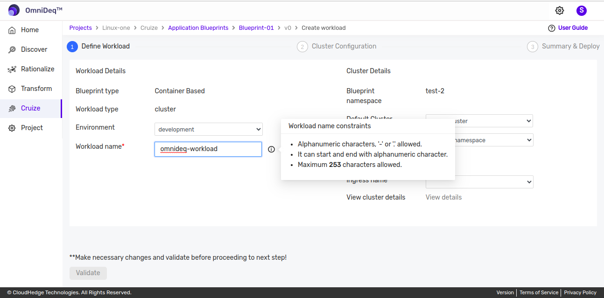Click v0 breadcrumb item
The image size is (604, 298).
[288, 28]
